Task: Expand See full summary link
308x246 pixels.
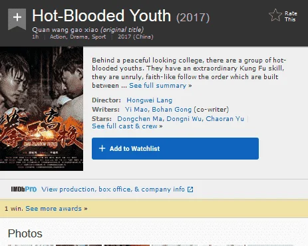Action: 160,86
